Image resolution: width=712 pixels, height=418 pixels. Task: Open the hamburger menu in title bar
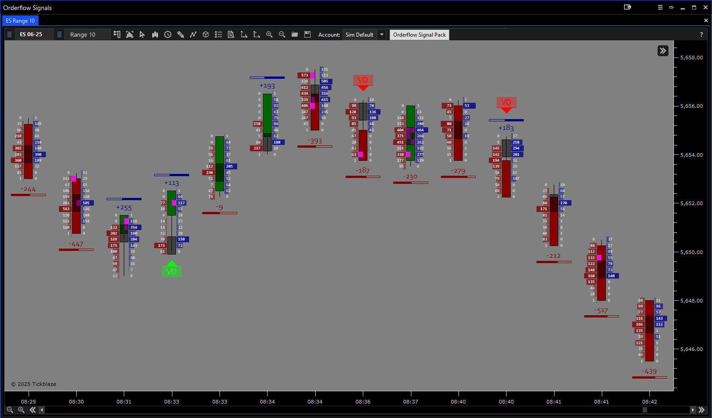660,7
